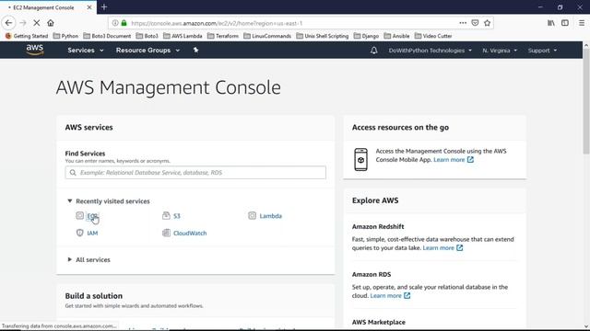This screenshot has width=590, height=331.
Task: Click the browser forward arrow
Action: click(x=23, y=23)
